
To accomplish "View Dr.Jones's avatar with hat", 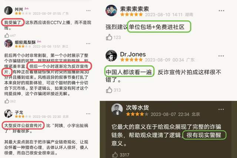I will [x=111, y=56].
